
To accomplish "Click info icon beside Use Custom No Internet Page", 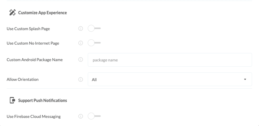I will pos(81,43).
